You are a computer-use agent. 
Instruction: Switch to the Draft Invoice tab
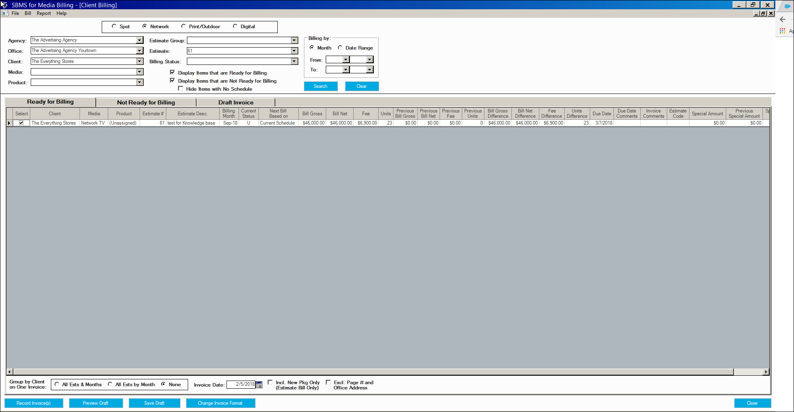click(x=236, y=102)
